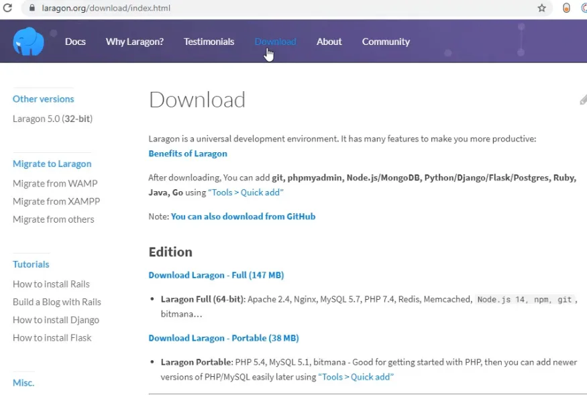Viewport: 587px width, 395px height.
Task: Open the How to install Django tutorial
Action: point(56,320)
